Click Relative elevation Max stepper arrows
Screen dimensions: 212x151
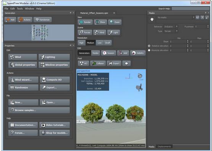coord(208,46)
